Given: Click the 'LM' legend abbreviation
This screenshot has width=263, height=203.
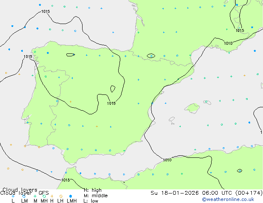Looking at the screenshot, I should 24,201.
